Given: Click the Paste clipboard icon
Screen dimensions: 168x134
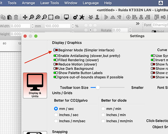Looking at the screenshot, I should pyautogui.click(x=9, y=17).
